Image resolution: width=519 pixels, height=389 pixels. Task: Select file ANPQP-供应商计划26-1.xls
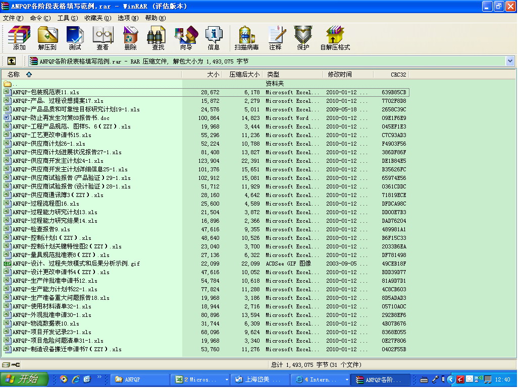(x=205, y=144)
